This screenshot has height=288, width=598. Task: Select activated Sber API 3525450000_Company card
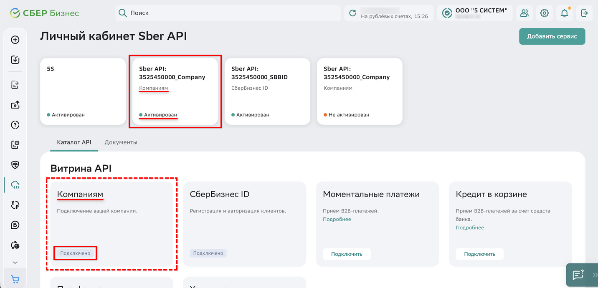(175, 91)
